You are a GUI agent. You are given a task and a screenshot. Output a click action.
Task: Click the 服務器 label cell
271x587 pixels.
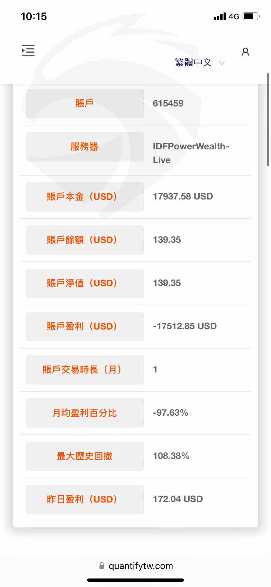click(85, 147)
